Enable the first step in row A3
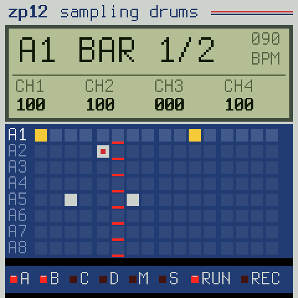The height and width of the screenshot is (298, 298). click(41, 168)
